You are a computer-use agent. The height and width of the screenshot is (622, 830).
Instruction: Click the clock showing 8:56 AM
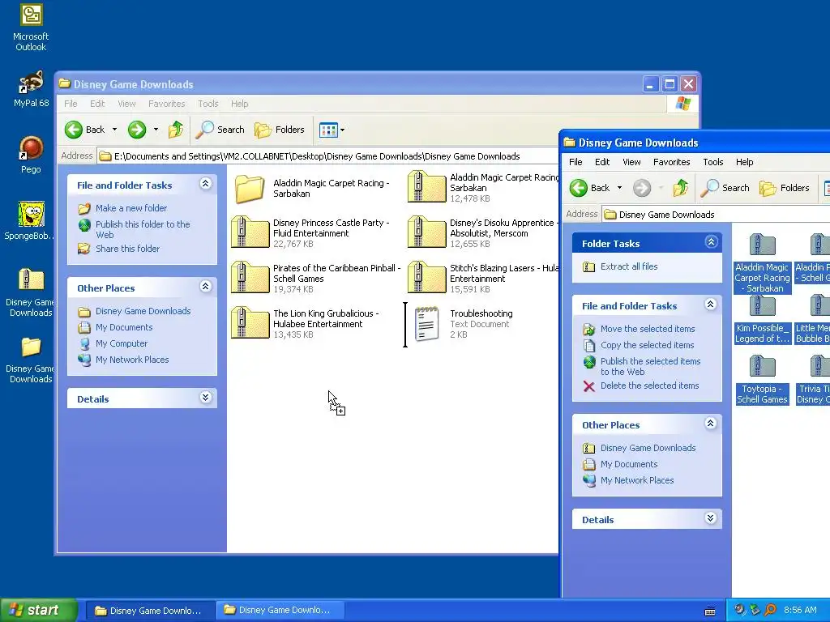coord(800,610)
